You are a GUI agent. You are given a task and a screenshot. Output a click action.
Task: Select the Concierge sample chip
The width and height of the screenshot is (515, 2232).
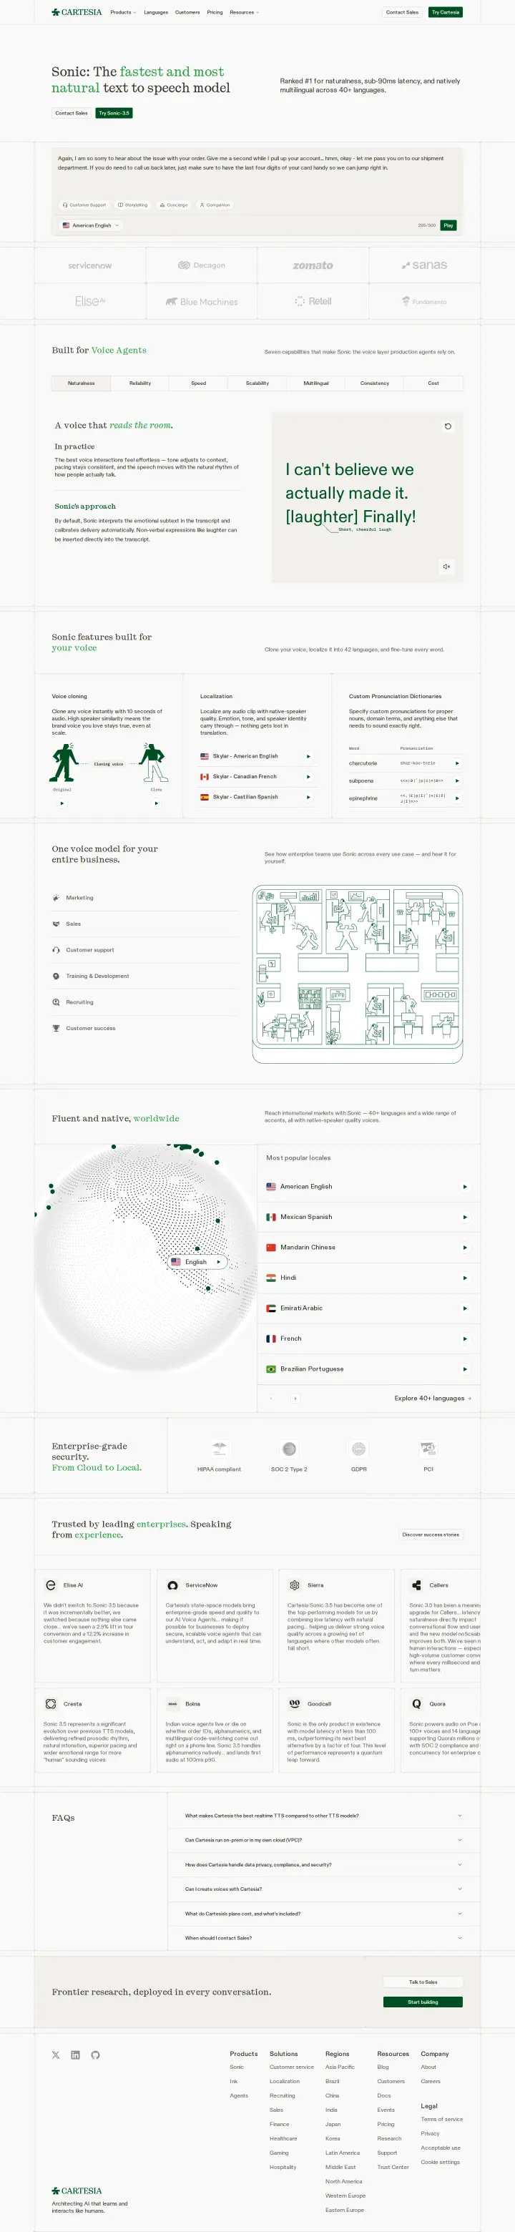pyautogui.click(x=173, y=205)
